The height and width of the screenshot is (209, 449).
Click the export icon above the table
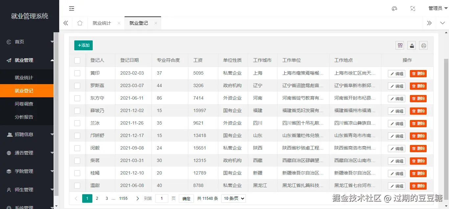[x=412, y=45]
